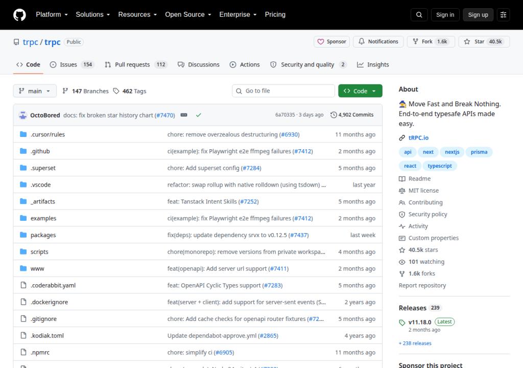523x368 pixels.
Task: Open the OctoBored author link
Action: (45, 115)
